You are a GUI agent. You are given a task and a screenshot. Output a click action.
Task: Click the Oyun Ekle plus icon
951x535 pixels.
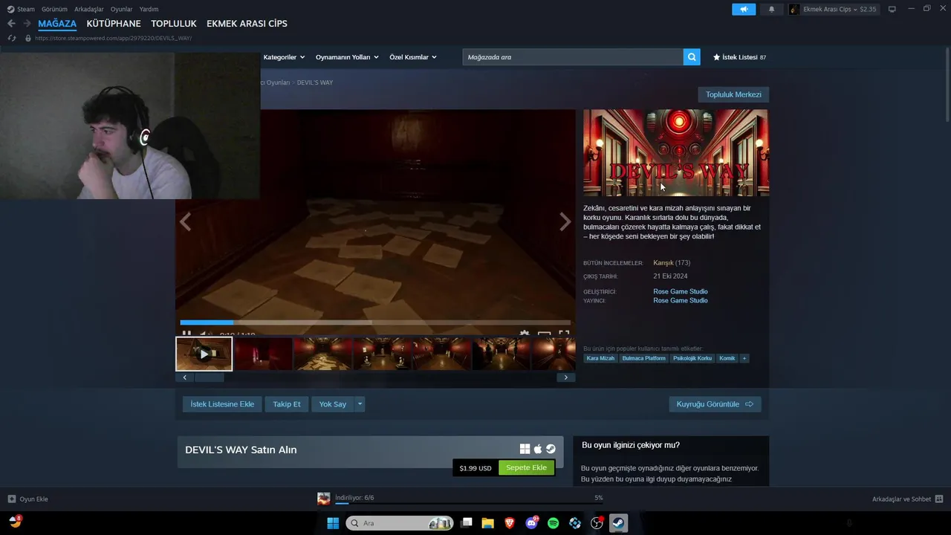11,499
